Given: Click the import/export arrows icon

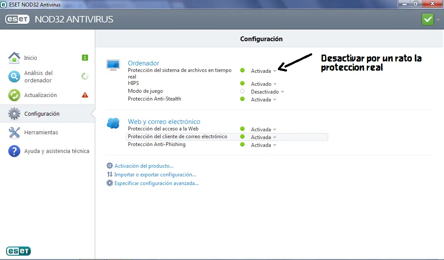Looking at the screenshot, I should pos(110,174).
